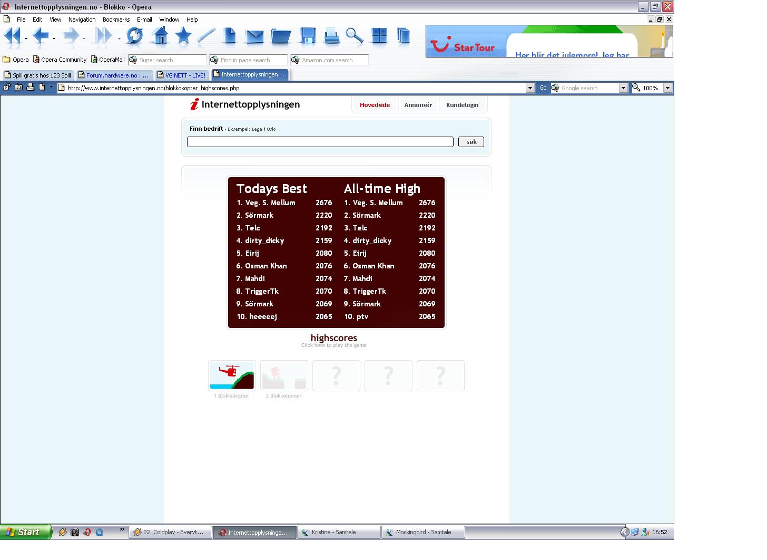Screen dimensions: 767x560
Task: Click print preview icon beside camera icon
Action: pos(30,87)
